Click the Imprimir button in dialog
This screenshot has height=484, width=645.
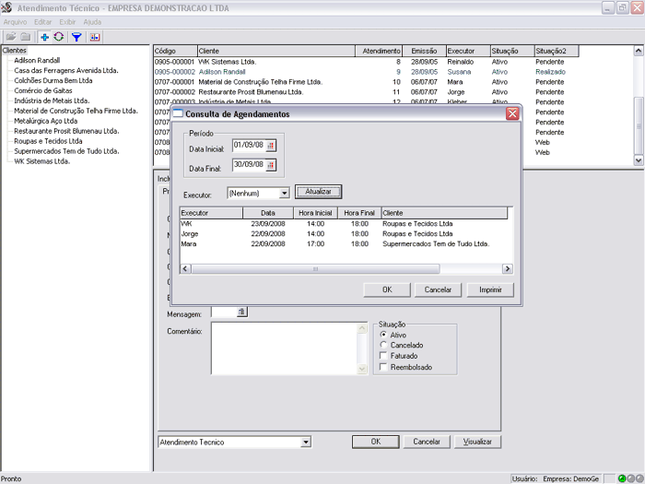tap(489, 289)
